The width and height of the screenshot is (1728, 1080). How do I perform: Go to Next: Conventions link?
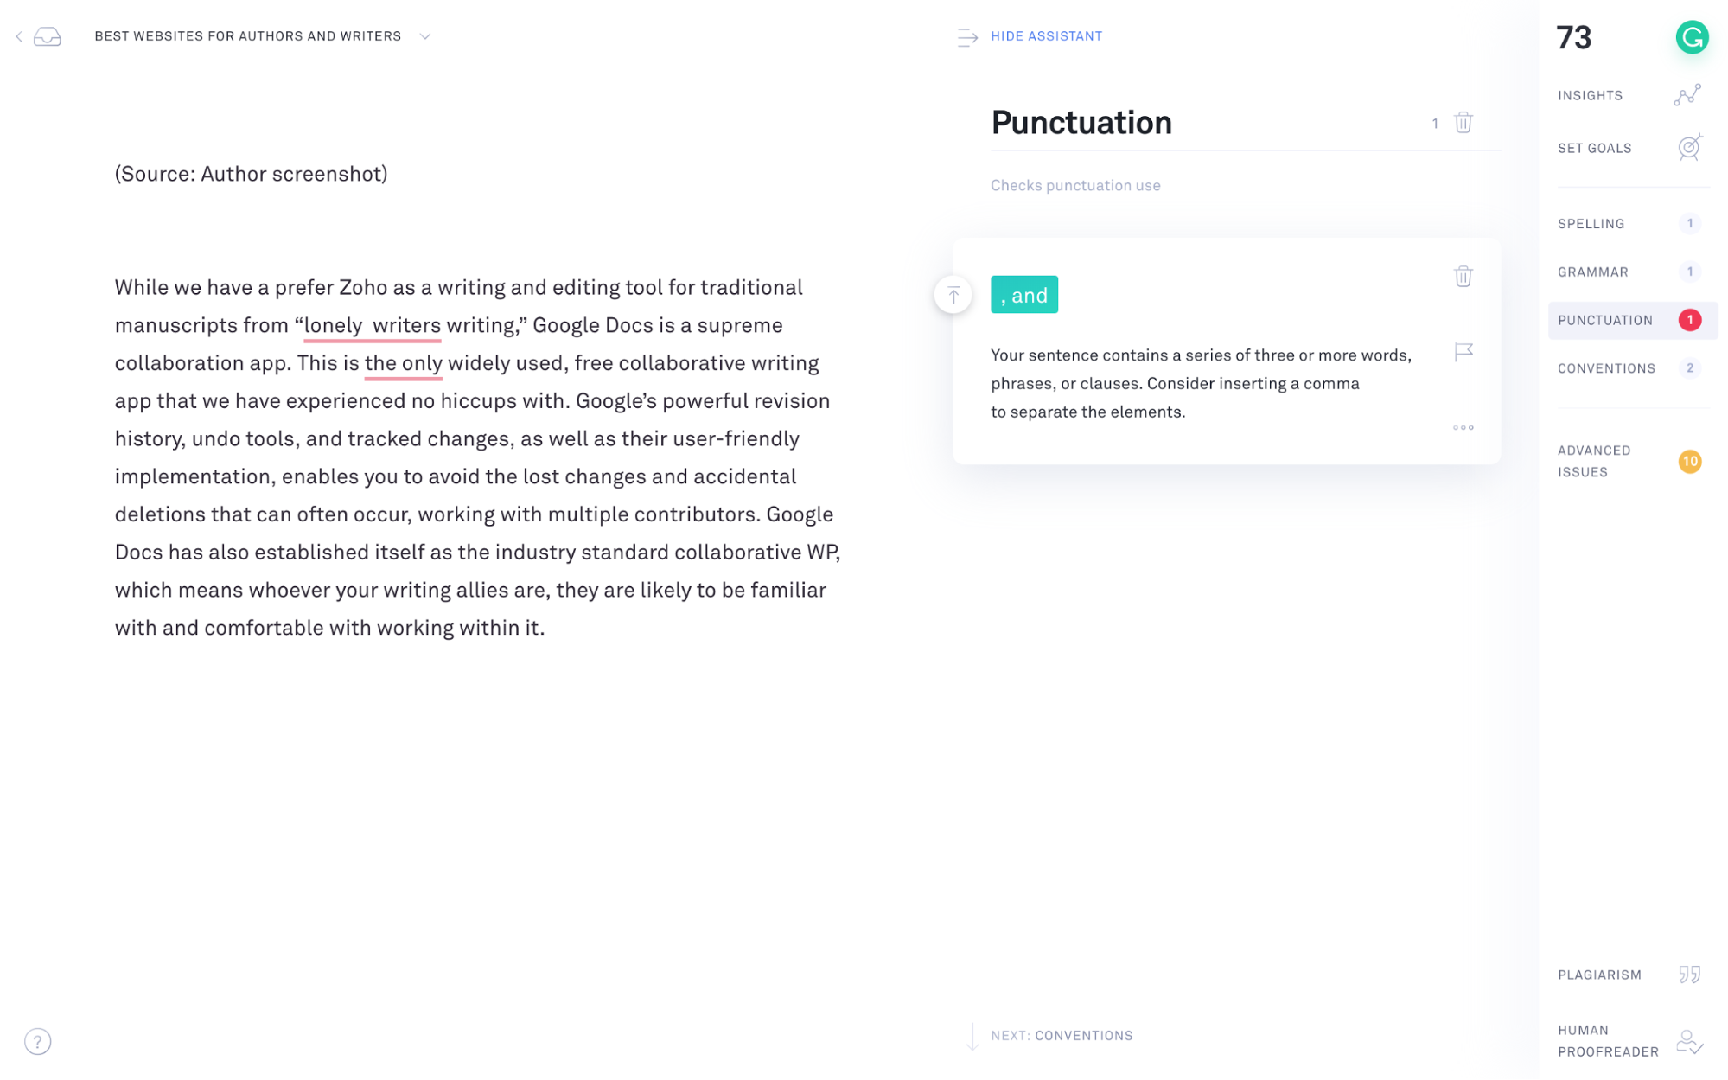tap(1061, 1035)
